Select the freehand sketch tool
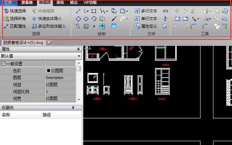The width and height of the screenshot is (232, 145). (x=86, y=11)
